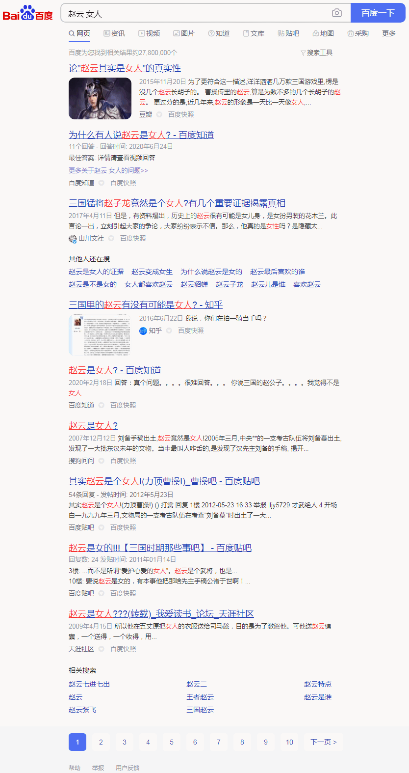This screenshot has width=409, height=773.
Task: Open 搜索工具 filter options
Action: point(316,53)
